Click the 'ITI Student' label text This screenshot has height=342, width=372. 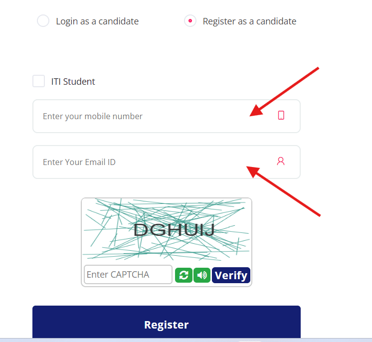(x=73, y=82)
